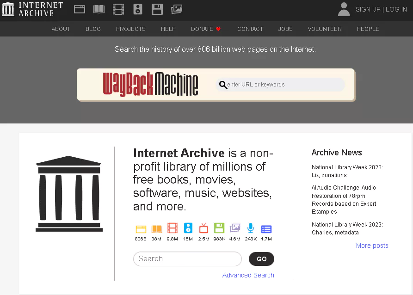
Task: Open the AI Audio Challenge news post
Action: click(x=344, y=200)
